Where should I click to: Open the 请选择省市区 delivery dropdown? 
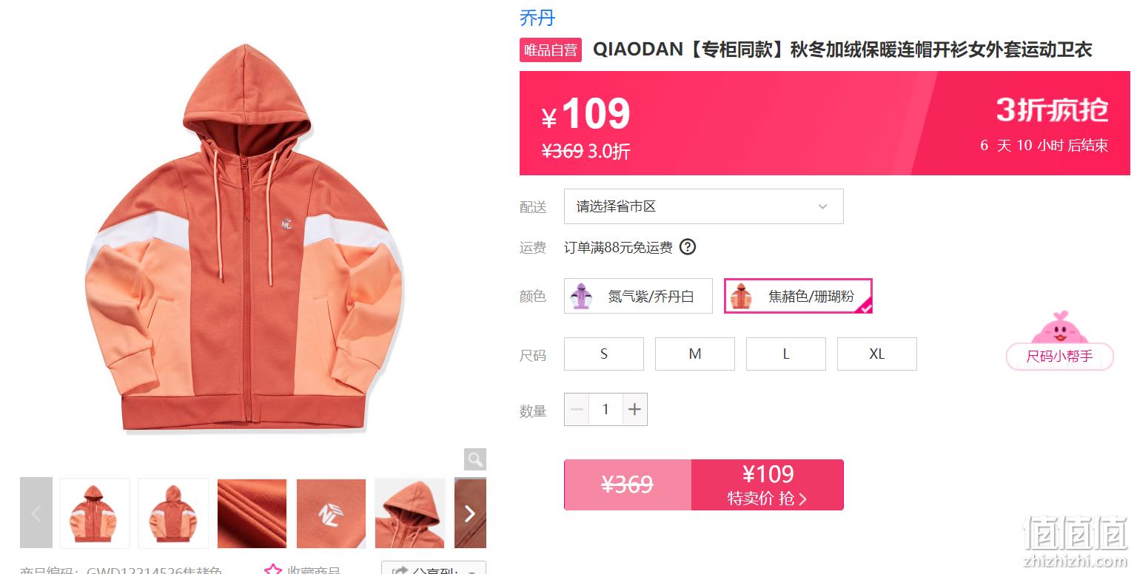(x=704, y=206)
